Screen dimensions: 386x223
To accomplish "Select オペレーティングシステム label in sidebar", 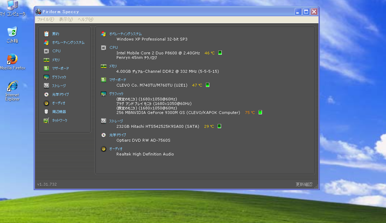I will pyautogui.click(x=68, y=43).
